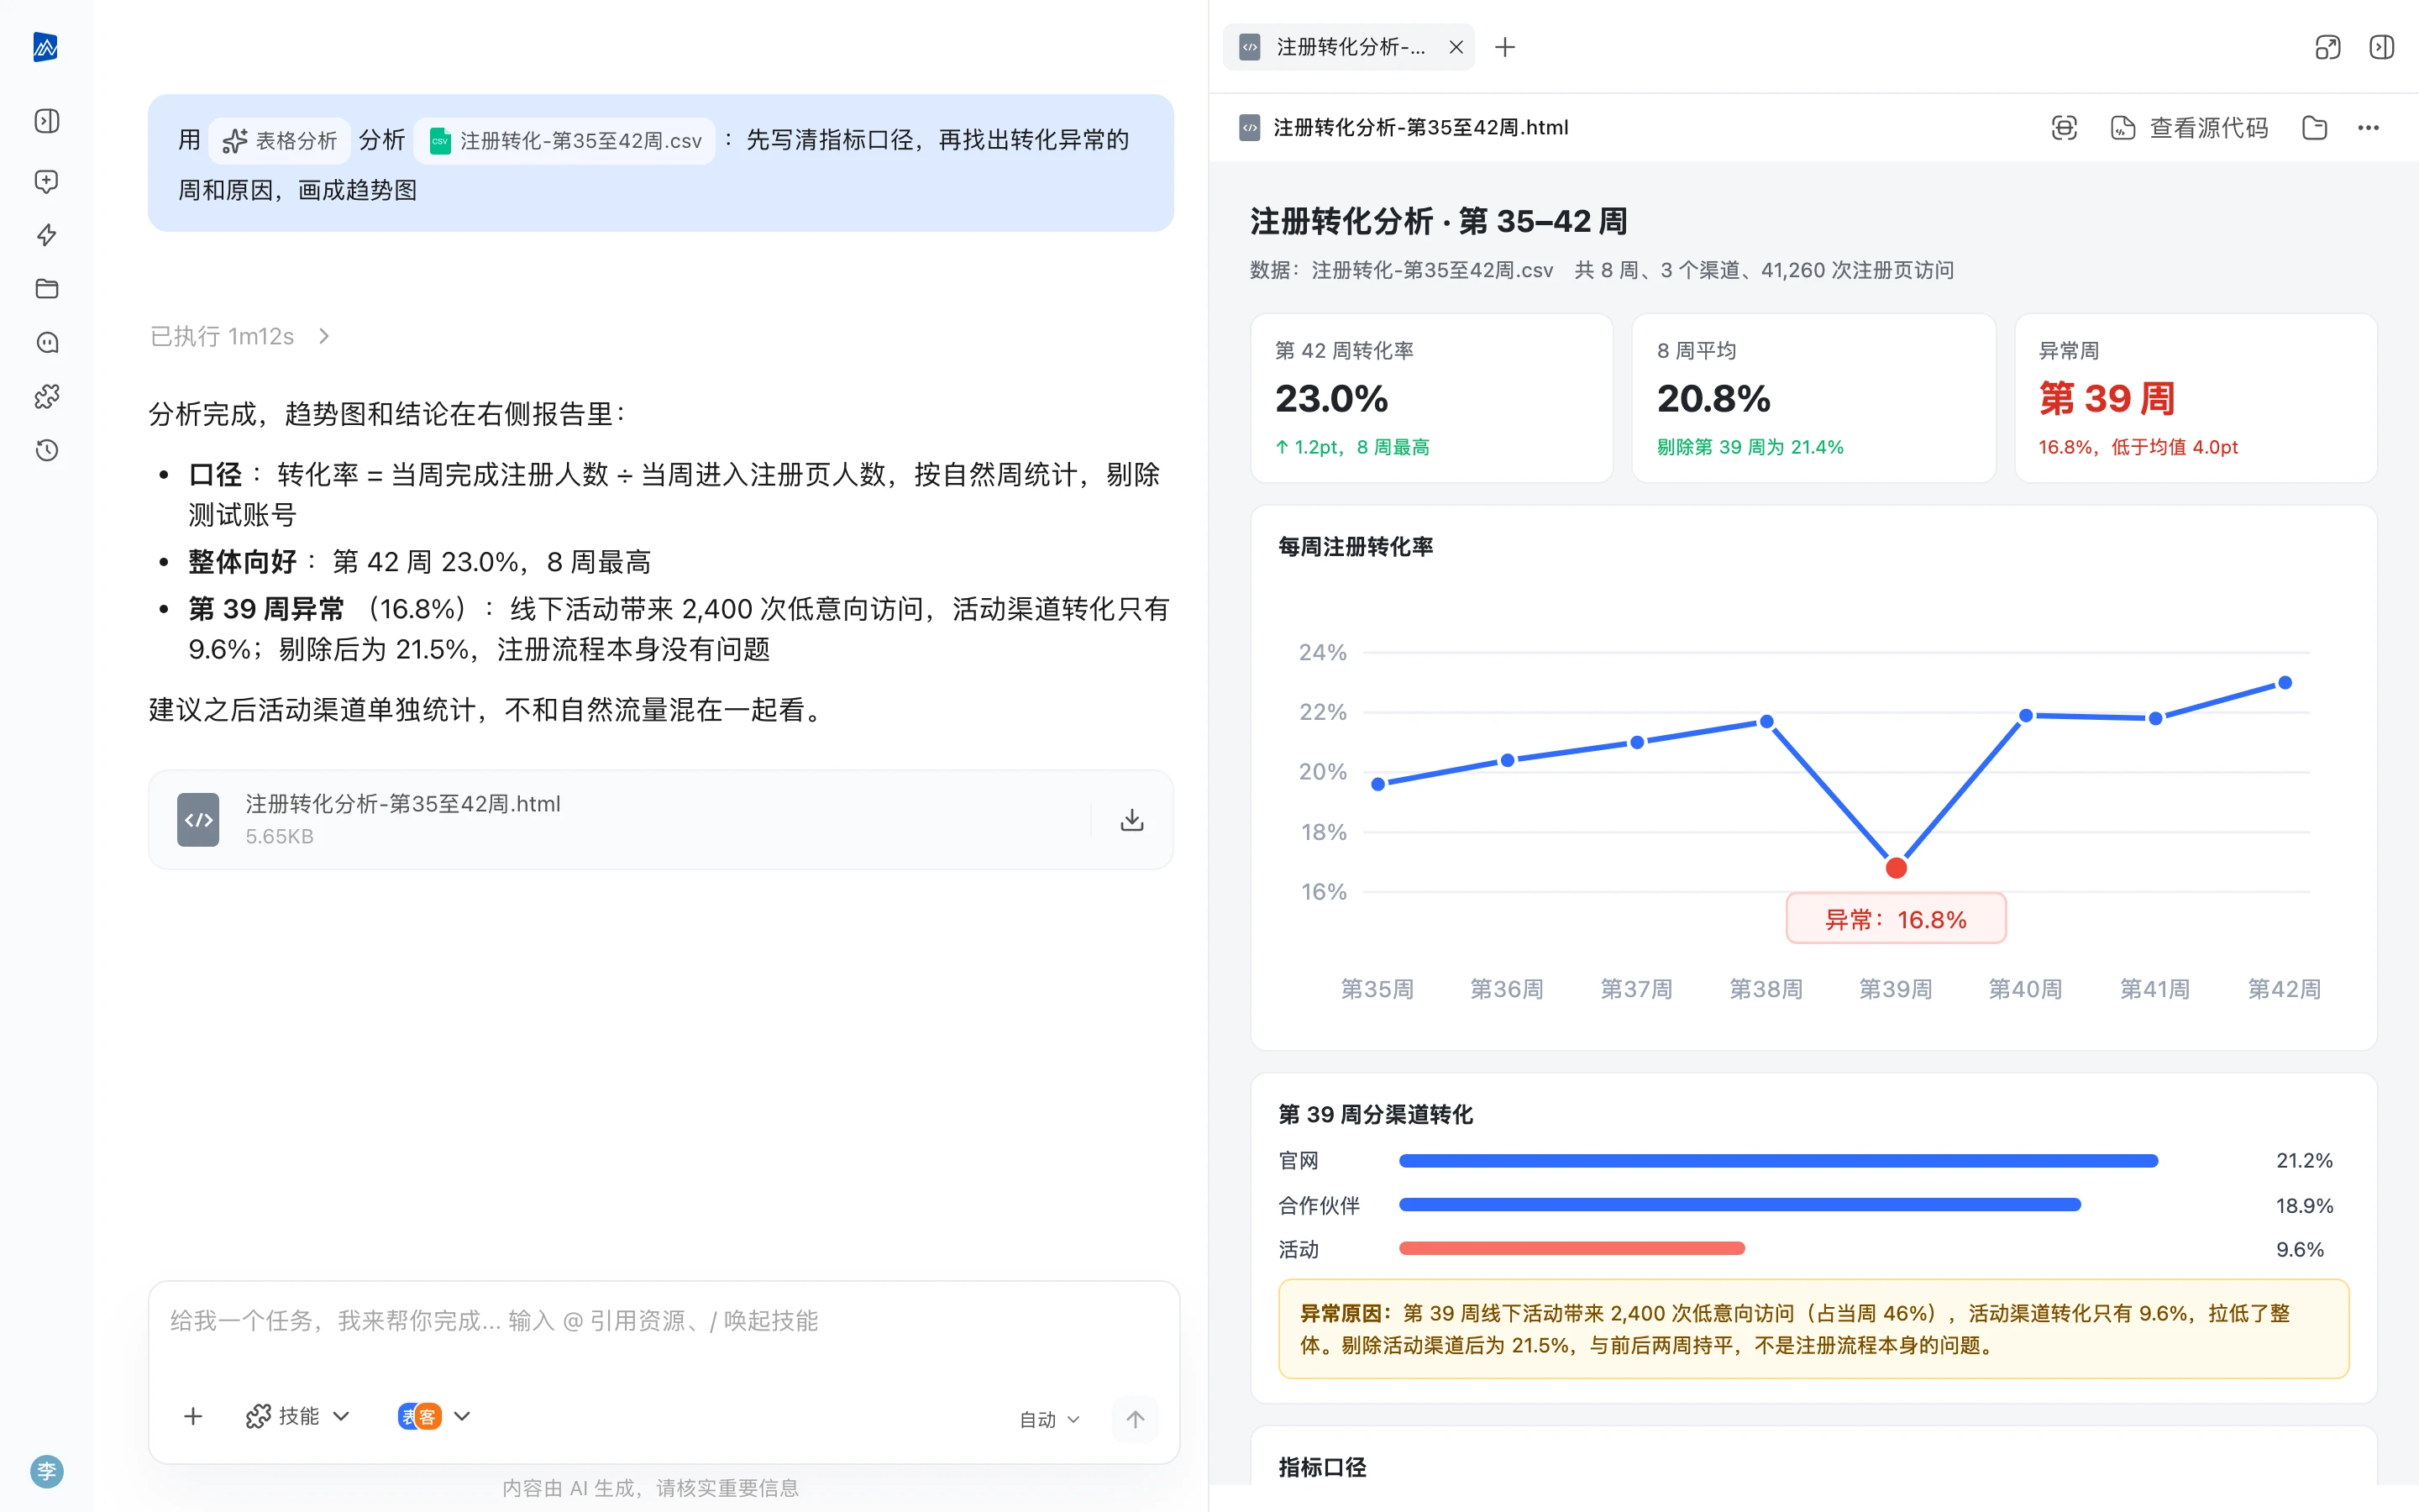The width and height of the screenshot is (2419, 1512).
Task: Open the folder icon in the left sidebar
Action: pyautogui.click(x=46, y=289)
